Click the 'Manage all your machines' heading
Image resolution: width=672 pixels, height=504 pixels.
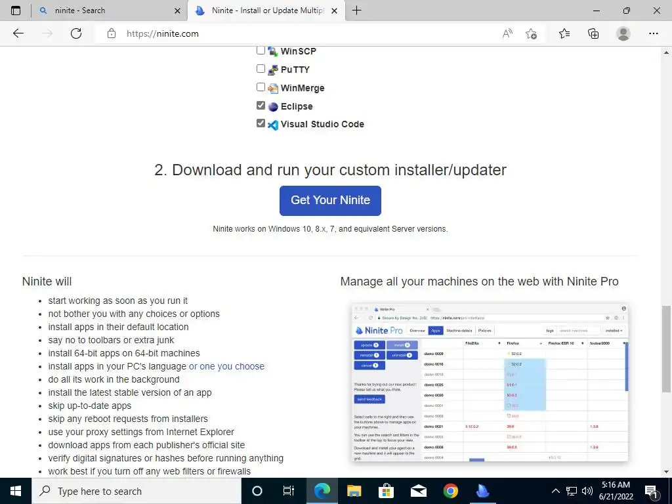pyautogui.click(x=479, y=282)
